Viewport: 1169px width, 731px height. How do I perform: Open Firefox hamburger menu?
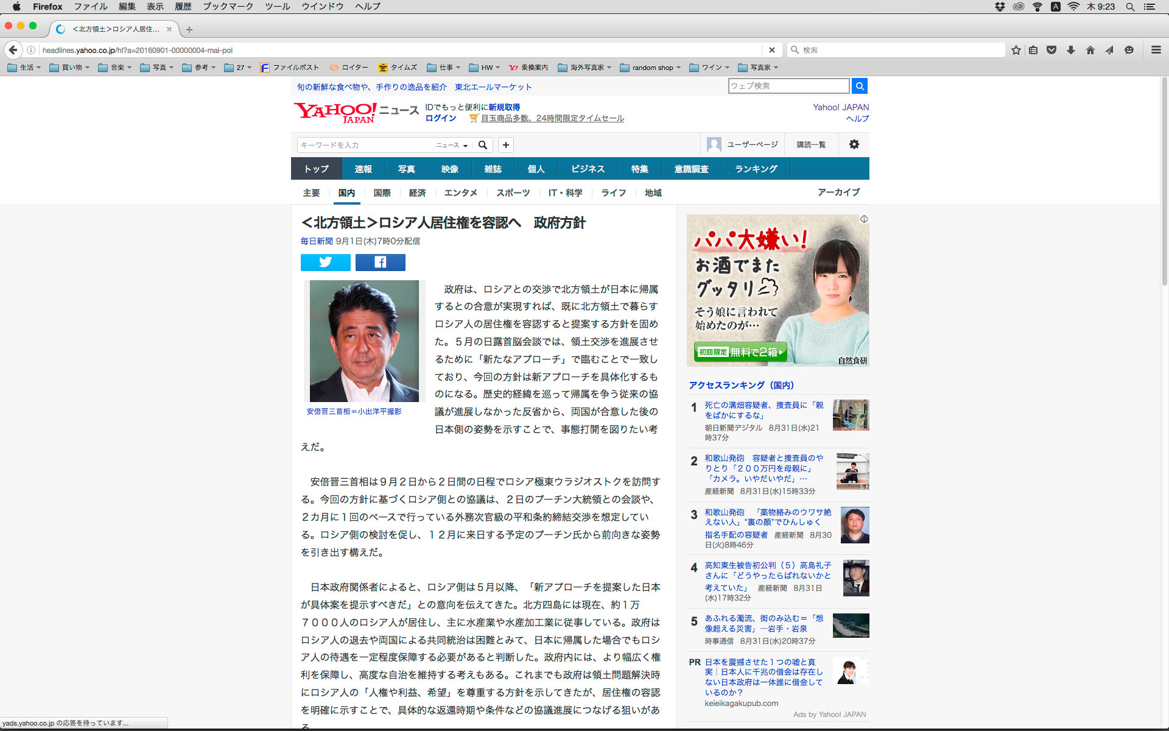(1156, 50)
